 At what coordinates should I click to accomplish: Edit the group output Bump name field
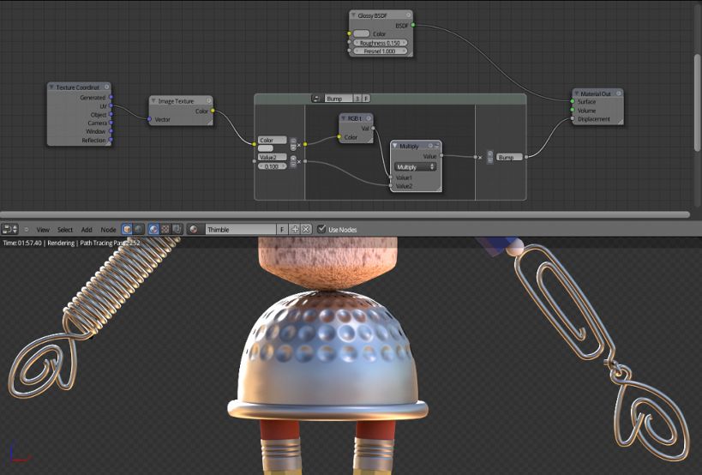[x=509, y=157]
